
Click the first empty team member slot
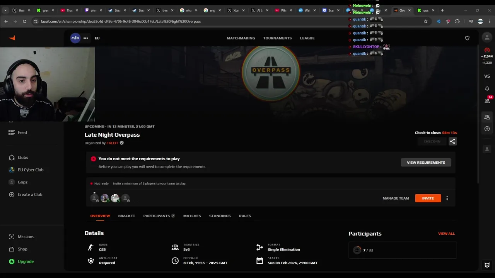tap(94, 198)
